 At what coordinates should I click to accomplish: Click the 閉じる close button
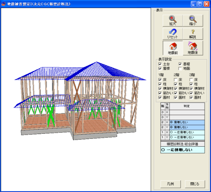(195, 184)
